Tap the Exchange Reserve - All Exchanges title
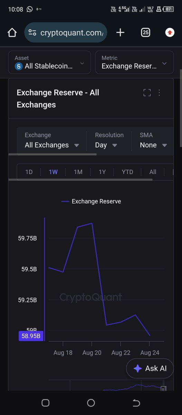Image resolution: width=182 pixels, height=415 pixels. [58, 99]
